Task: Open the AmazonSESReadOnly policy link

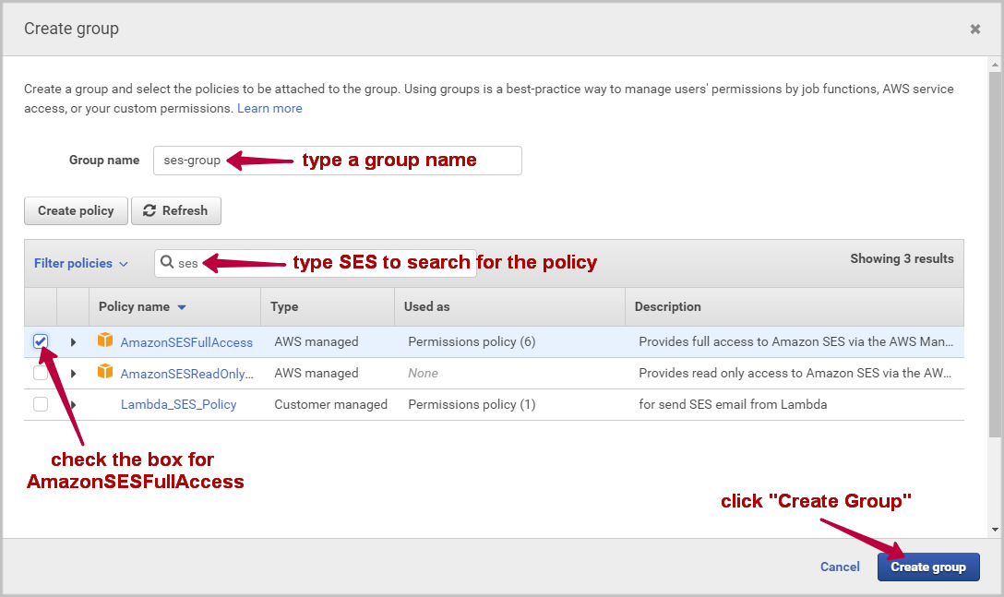Action: coord(187,374)
